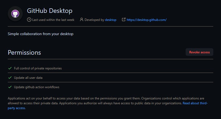Click Last used within the last week text
This screenshot has width=221, height=119.
(53, 20)
